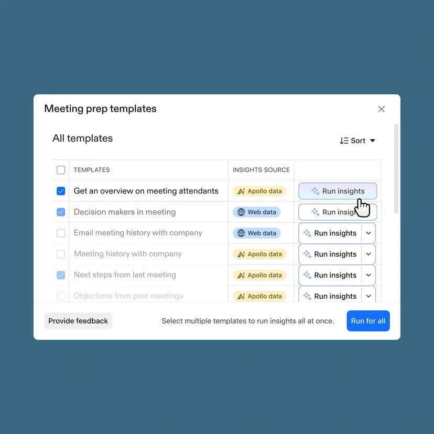Check 'Meeting history with company' checkbox

61,254
